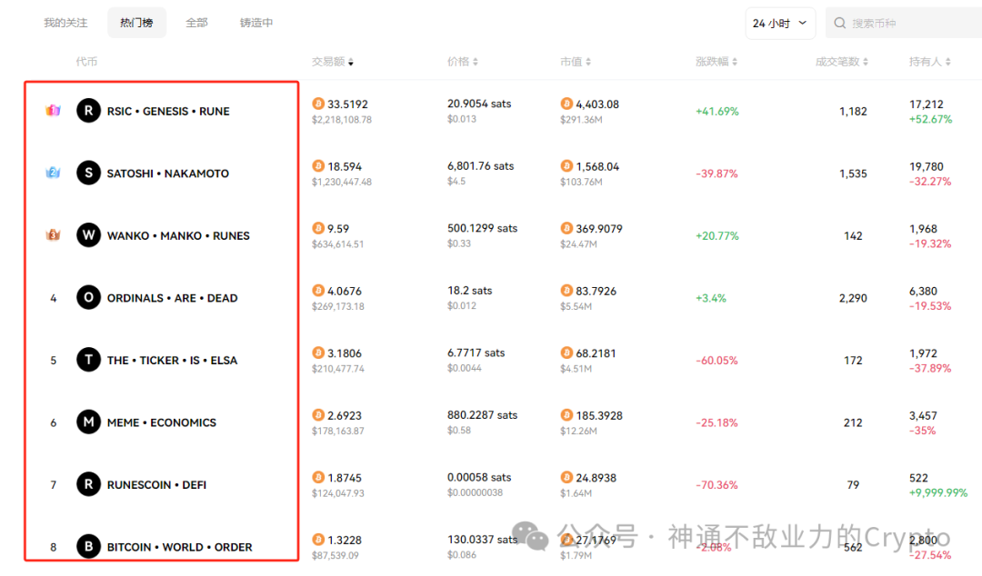Click the $2,218,108.78 volume amount
This screenshot has width=982, height=576.
click(x=342, y=119)
